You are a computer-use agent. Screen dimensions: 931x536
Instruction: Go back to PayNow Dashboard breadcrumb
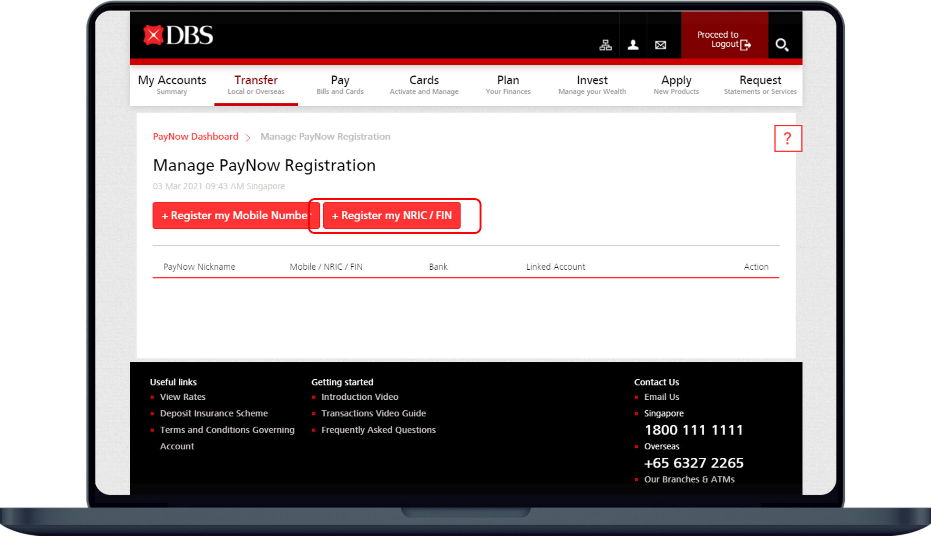[195, 137]
